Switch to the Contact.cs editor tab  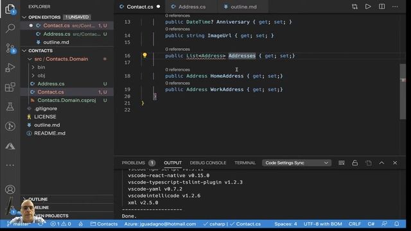coord(139,7)
